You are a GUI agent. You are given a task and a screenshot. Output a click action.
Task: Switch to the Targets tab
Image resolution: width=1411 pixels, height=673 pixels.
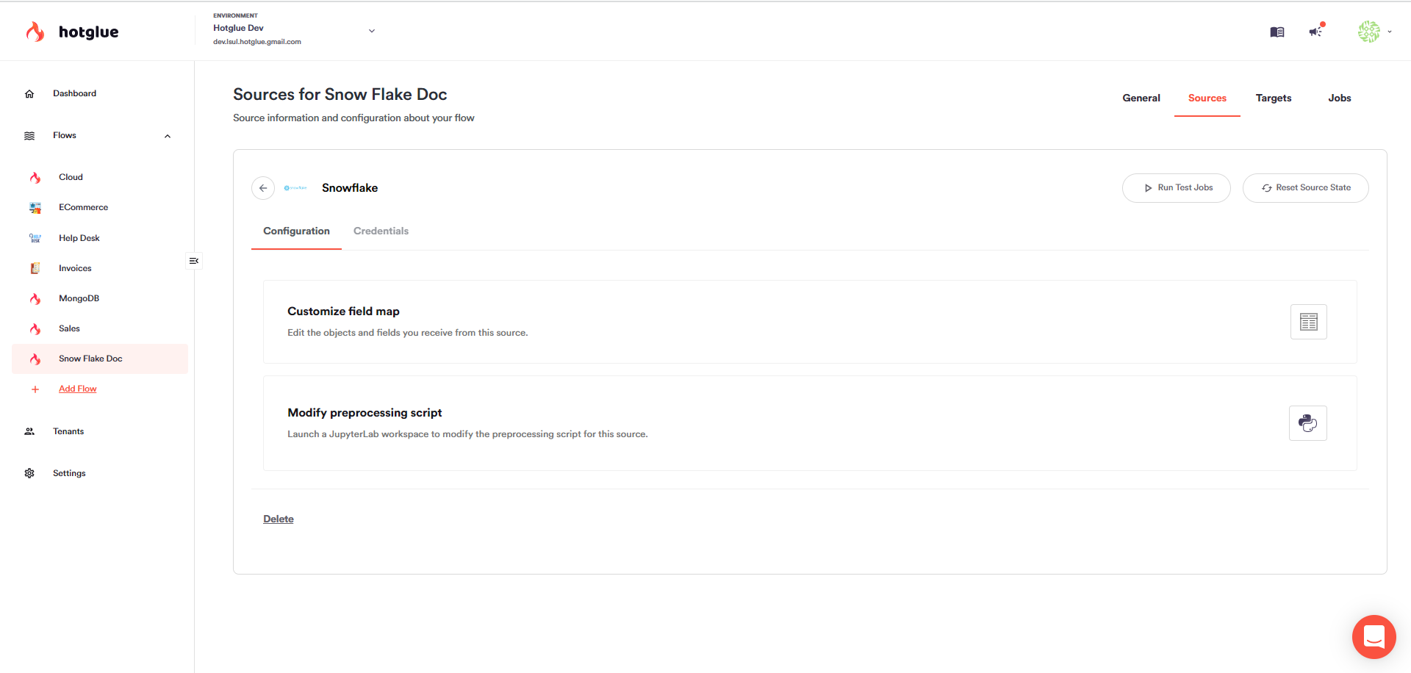pyautogui.click(x=1274, y=98)
